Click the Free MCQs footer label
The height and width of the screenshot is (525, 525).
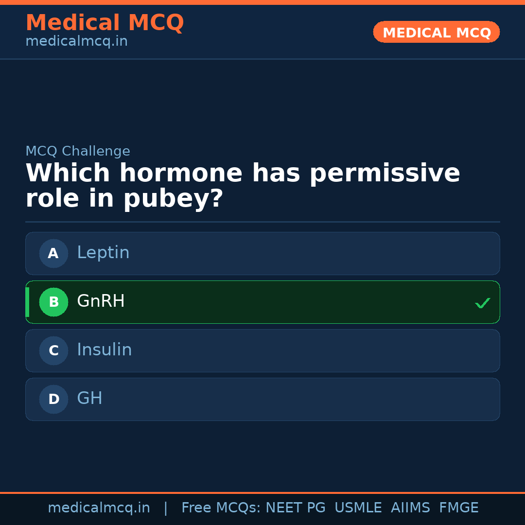(221, 508)
